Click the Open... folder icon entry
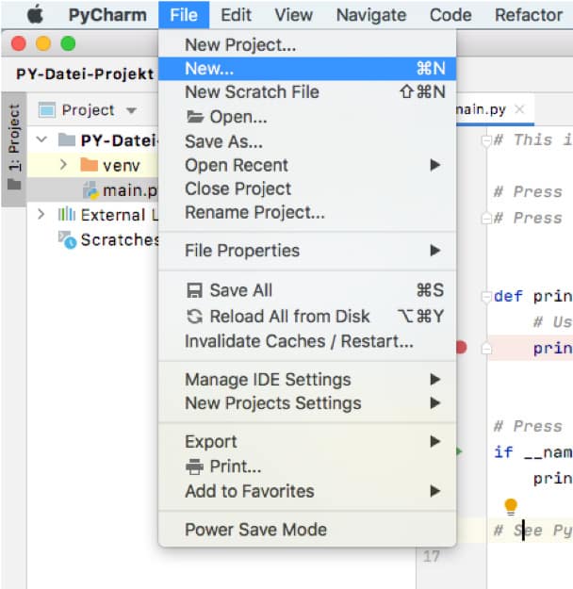Image resolution: width=573 pixels, height=589 pixels. [195, 117]
